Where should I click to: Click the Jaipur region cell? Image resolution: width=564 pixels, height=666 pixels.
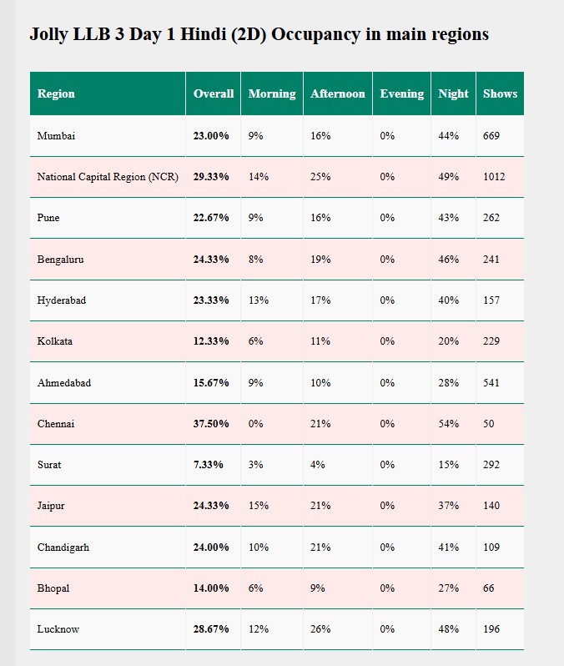coord(52,506)
